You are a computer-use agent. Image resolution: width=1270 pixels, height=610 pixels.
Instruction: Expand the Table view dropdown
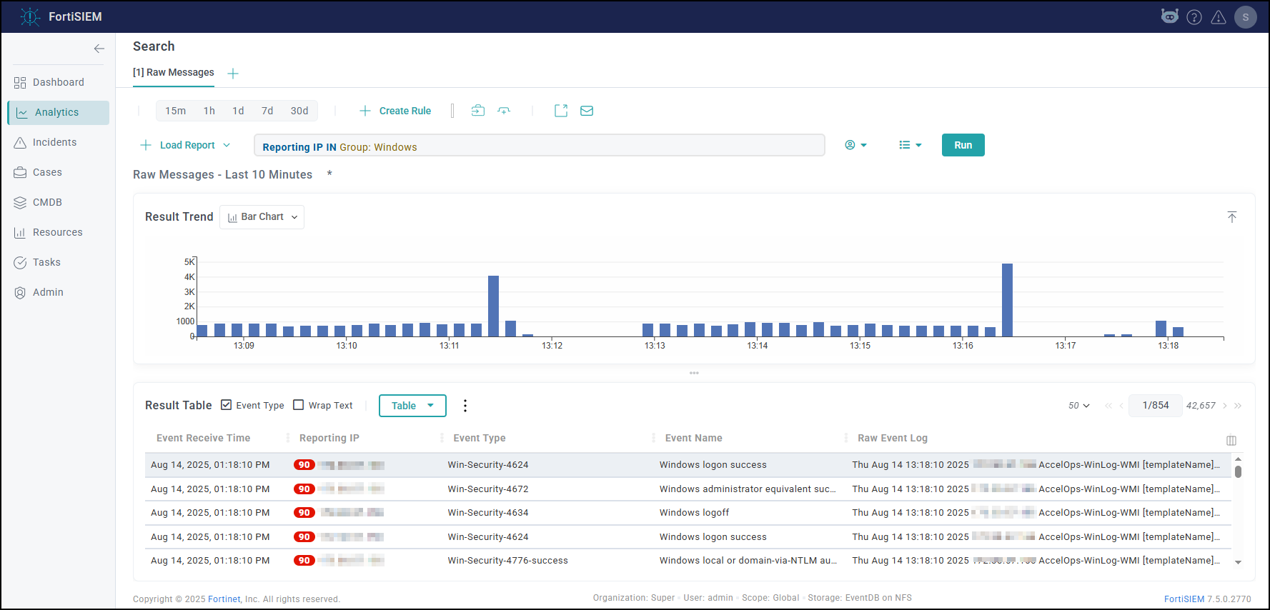click(412, 406)
